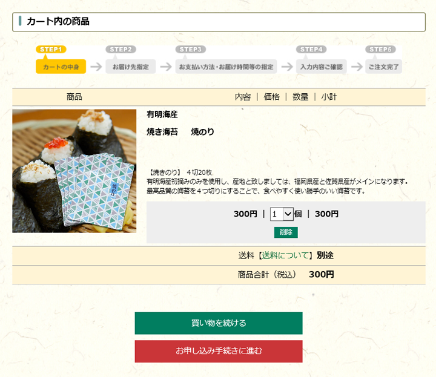Open the quantity dropdown arrow

click(288, 214)
